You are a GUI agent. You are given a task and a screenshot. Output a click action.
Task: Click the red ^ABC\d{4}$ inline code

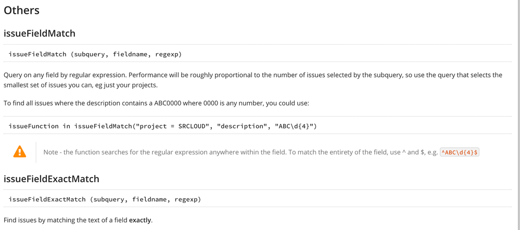460,152
